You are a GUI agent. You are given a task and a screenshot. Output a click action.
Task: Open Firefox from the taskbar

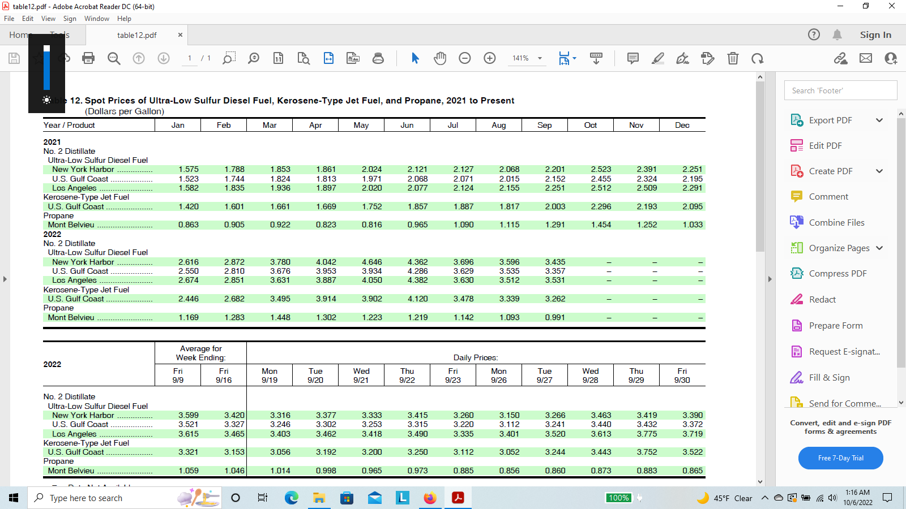coord(430,498)
